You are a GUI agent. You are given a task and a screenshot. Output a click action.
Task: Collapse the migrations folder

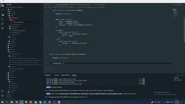click(x=14, y=56)
